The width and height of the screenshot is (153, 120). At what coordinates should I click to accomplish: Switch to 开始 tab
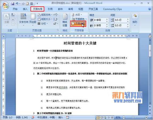[15, 9]
